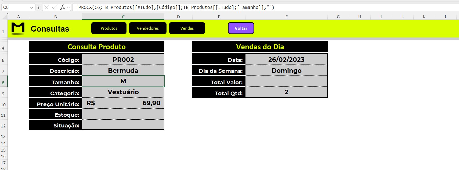This screenshot has width=459, height=170.
Task: Click the Dia da Semana: label cell
Action: (x=219, y=70)
